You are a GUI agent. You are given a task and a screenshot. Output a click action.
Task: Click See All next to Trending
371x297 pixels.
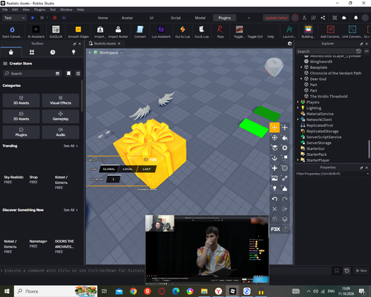70,146
